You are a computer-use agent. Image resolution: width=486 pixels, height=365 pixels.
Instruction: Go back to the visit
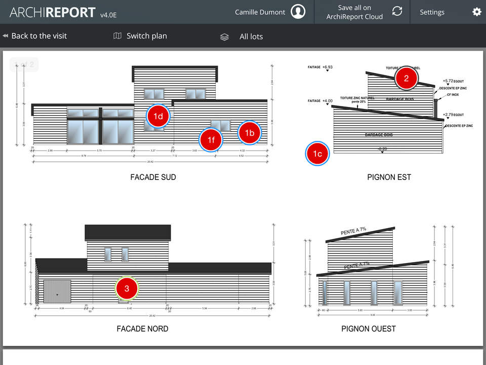tap(39, 36)
